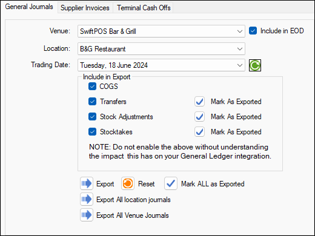Click the green refresh icon beside Trading Date
The width and height of the screenshot is (315, 236).
(x=255, y=65)
